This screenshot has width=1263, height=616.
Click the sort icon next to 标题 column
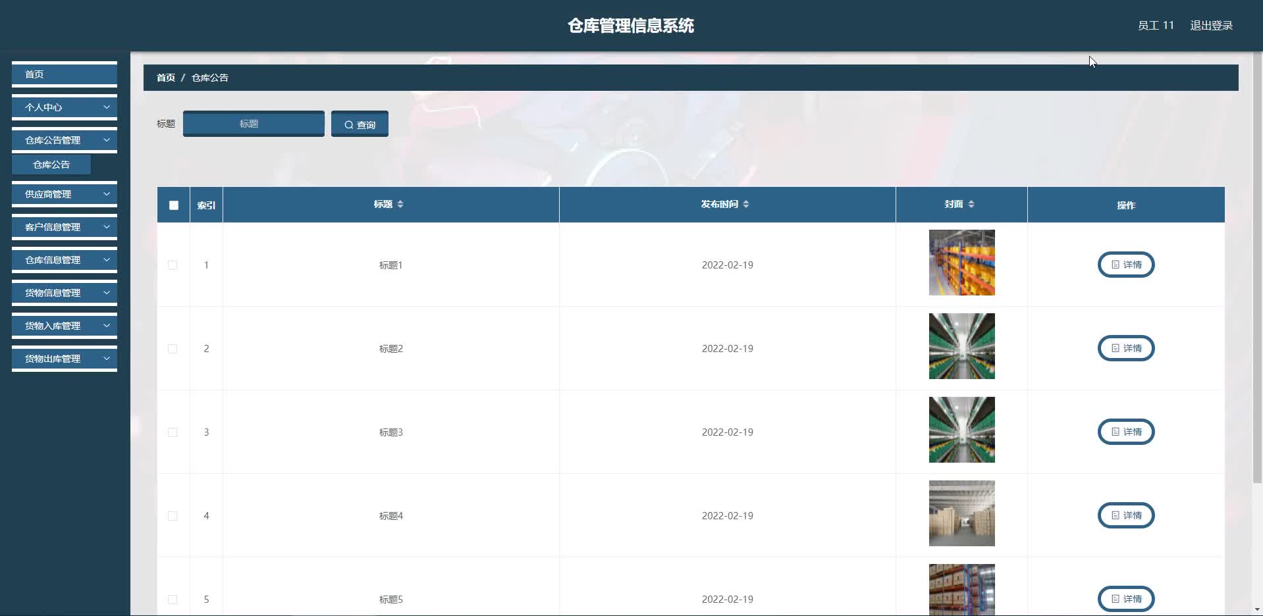(402, 204)
